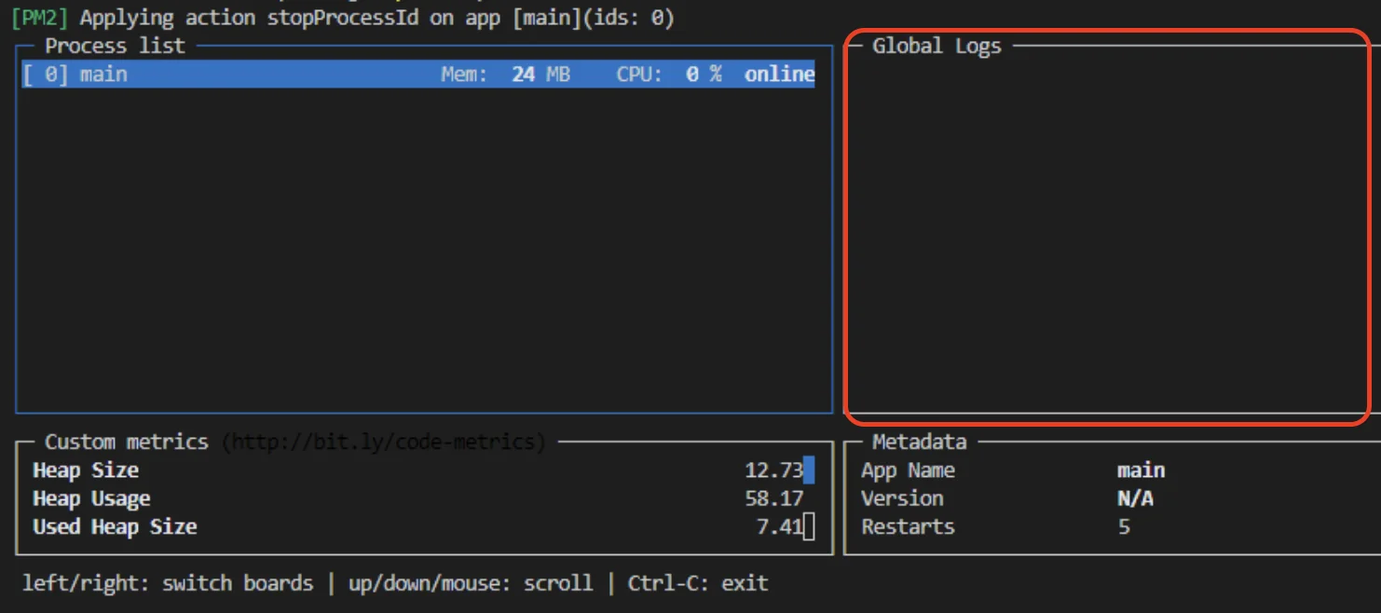Click the Version N/A value
Screen dimensions: 1381x613
pyautogui.click(x=1135, y=499)
